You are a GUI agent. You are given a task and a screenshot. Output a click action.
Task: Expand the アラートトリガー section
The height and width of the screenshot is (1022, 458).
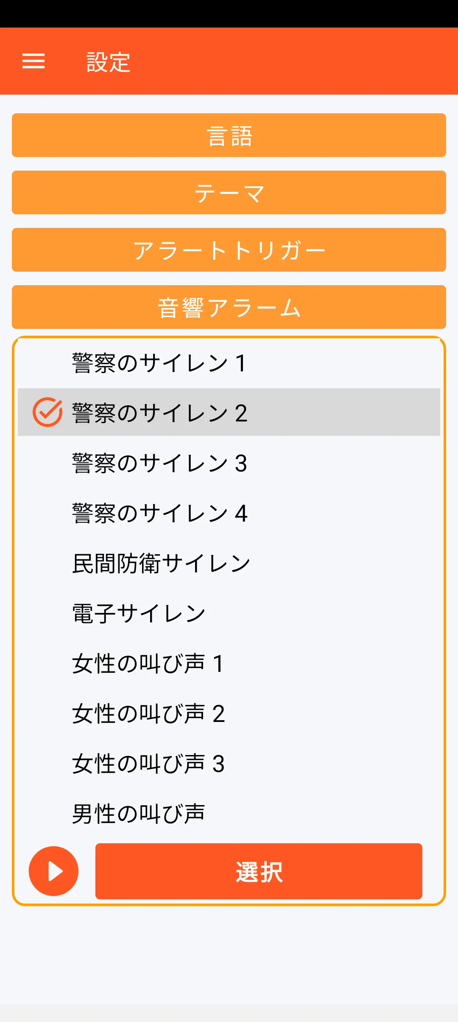pyautogui.click(x=229, y=250)
